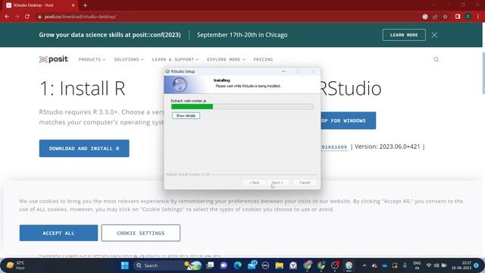The image size is (485, 273).
Task: Open the PRICING page
Action: [x=263, y=59]
